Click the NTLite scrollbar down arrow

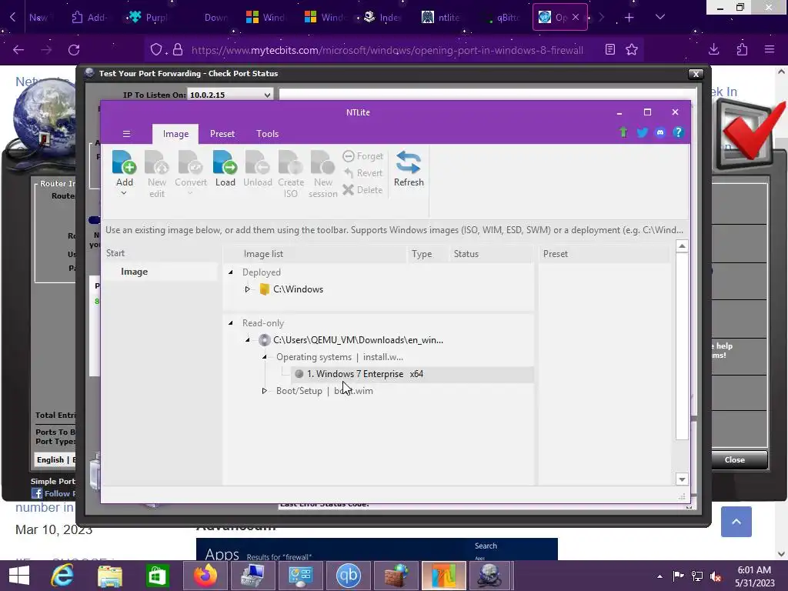(682, 479)
